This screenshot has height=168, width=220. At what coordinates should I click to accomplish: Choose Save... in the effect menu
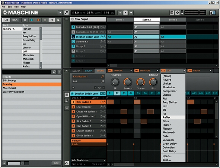click(173, 160)
